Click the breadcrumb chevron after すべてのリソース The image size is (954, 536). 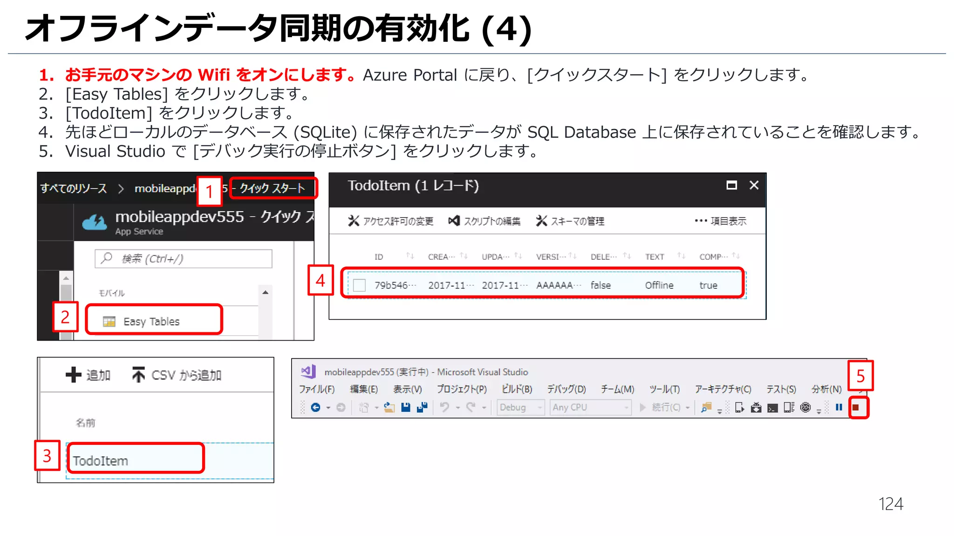(x=121, y=188)
